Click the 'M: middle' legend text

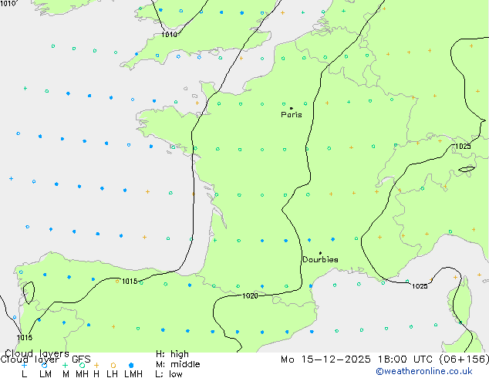point(177,364)
